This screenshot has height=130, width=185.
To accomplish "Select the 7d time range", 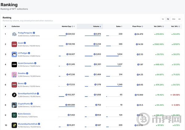I will [168, 19].
